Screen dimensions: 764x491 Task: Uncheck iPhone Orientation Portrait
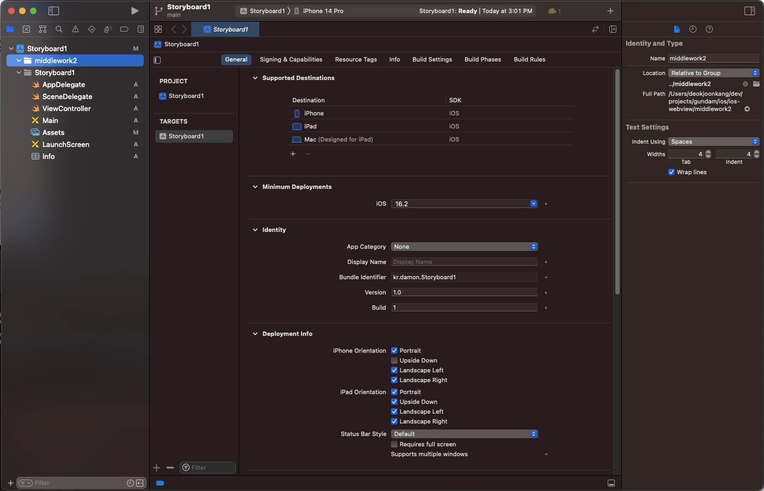394,351
